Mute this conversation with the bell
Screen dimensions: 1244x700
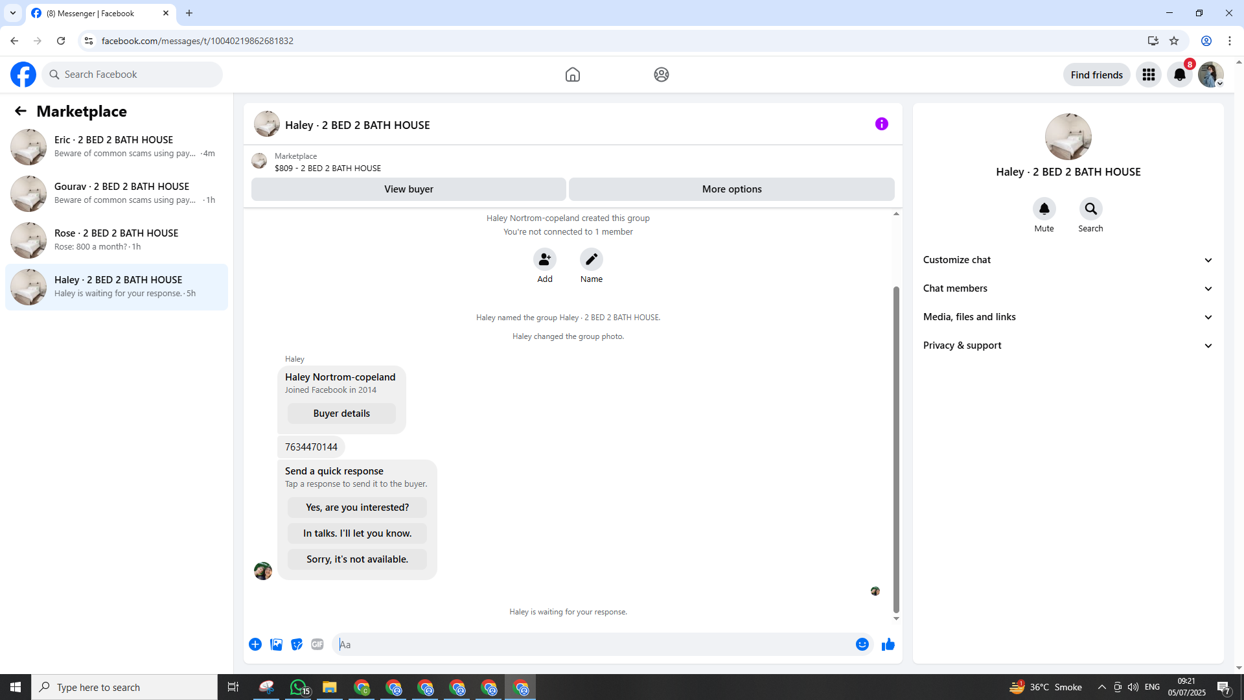click(x=1044, y=209)
